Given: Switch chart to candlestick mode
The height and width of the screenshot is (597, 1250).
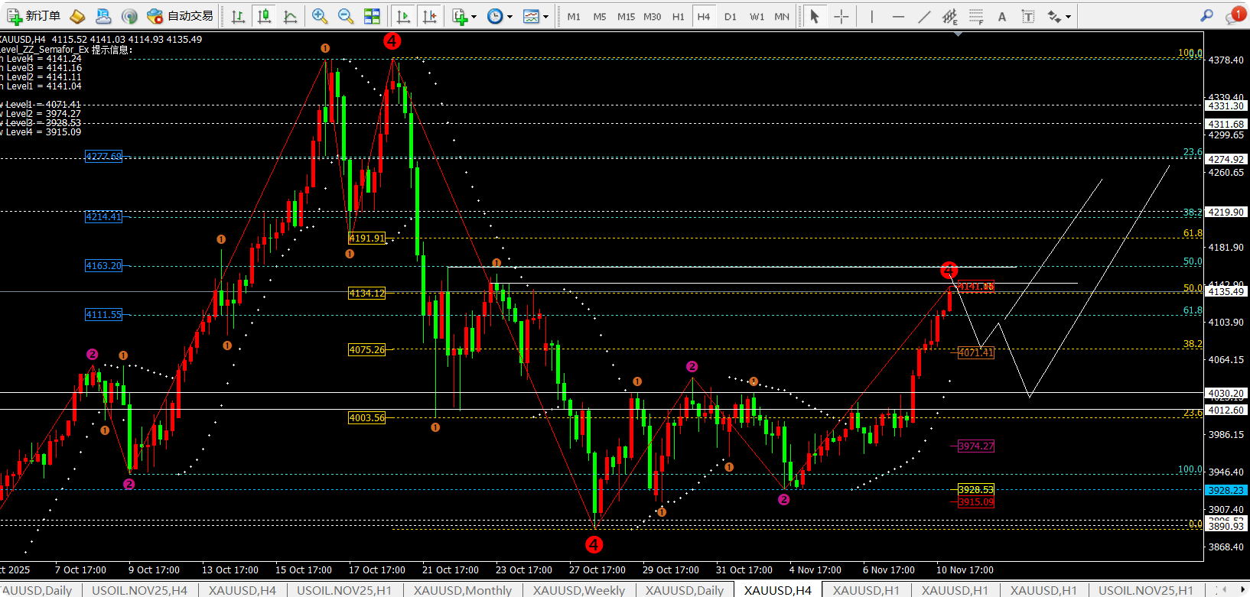Looking at the screenshot, I should tap(265, 16).
